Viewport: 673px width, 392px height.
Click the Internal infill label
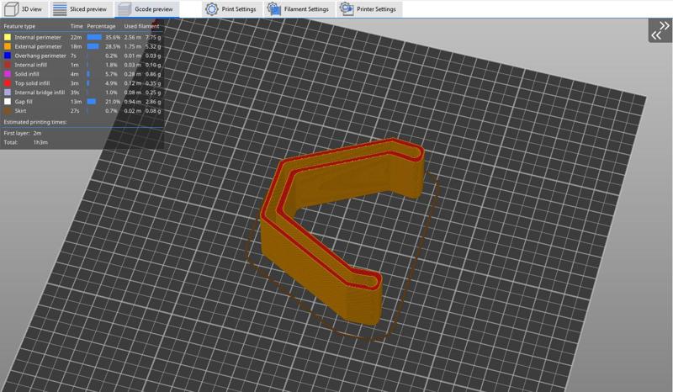coord(31,65)
